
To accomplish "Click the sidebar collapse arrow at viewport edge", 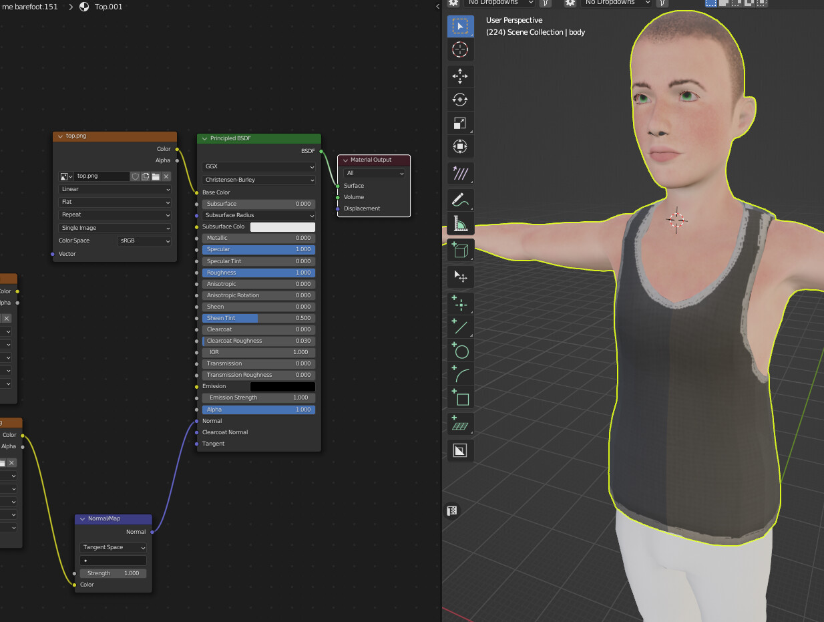I will click(437, 6).
